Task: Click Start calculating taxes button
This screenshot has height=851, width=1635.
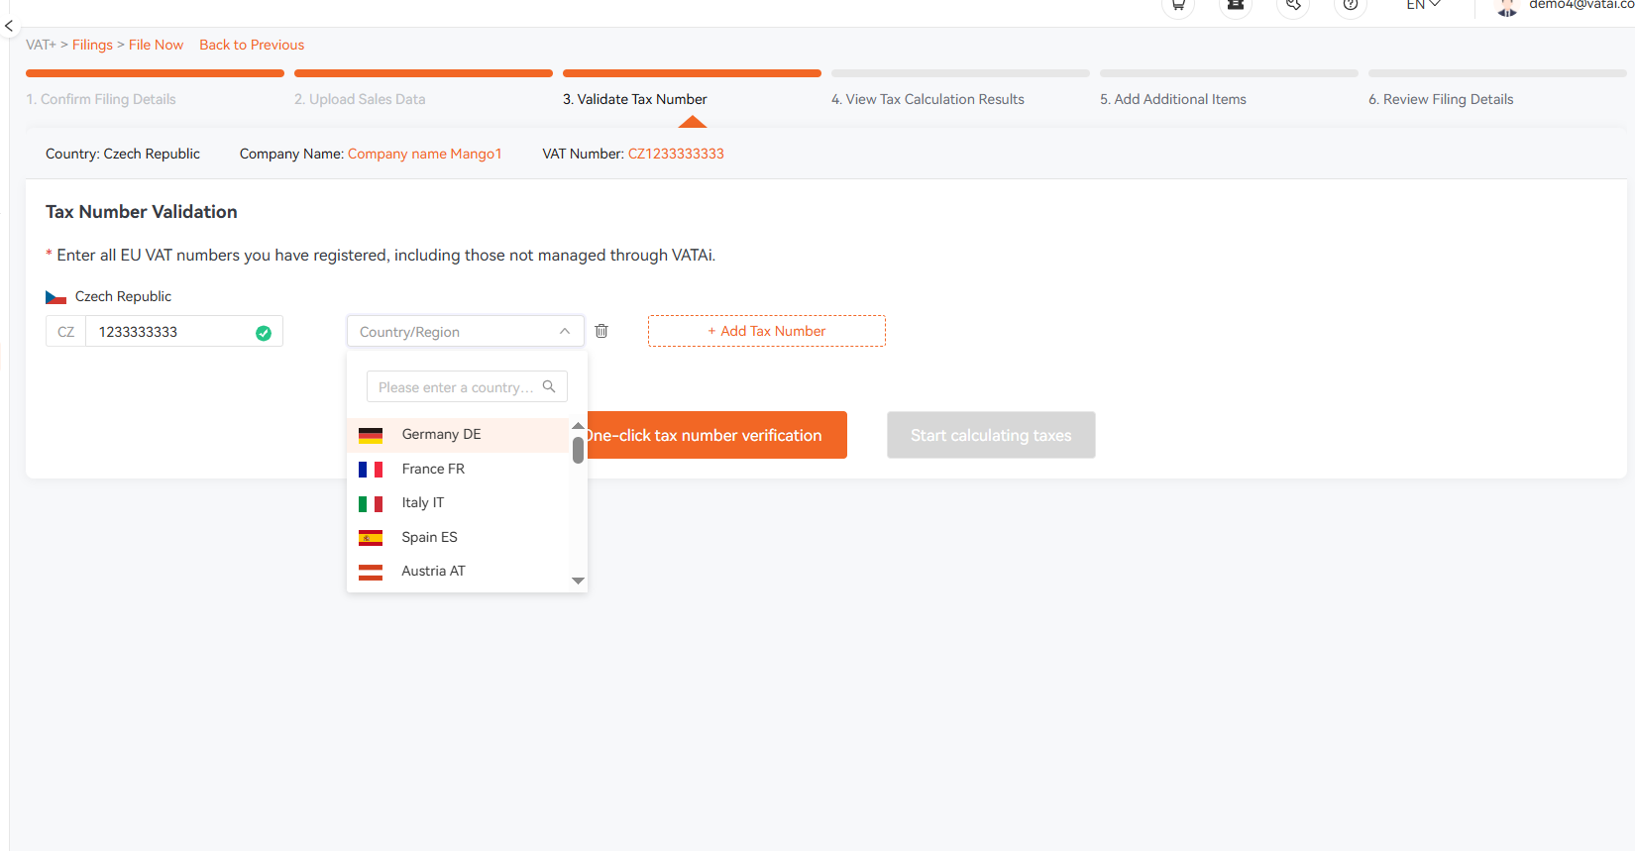Action: click(x=991, y=435)
